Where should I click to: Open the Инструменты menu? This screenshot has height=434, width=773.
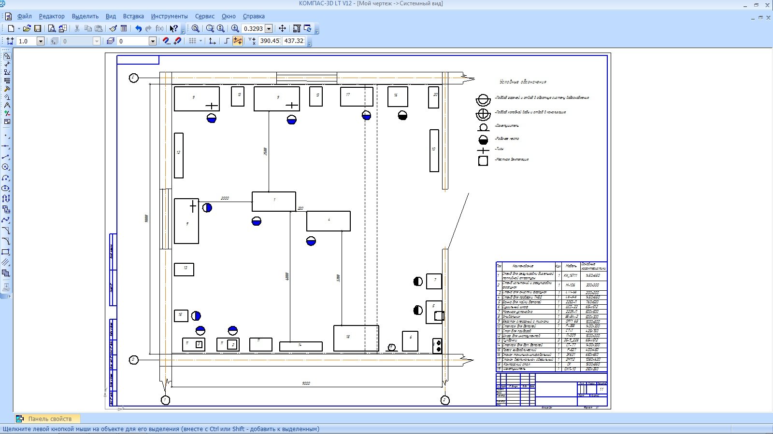click(x=169, y=16)
